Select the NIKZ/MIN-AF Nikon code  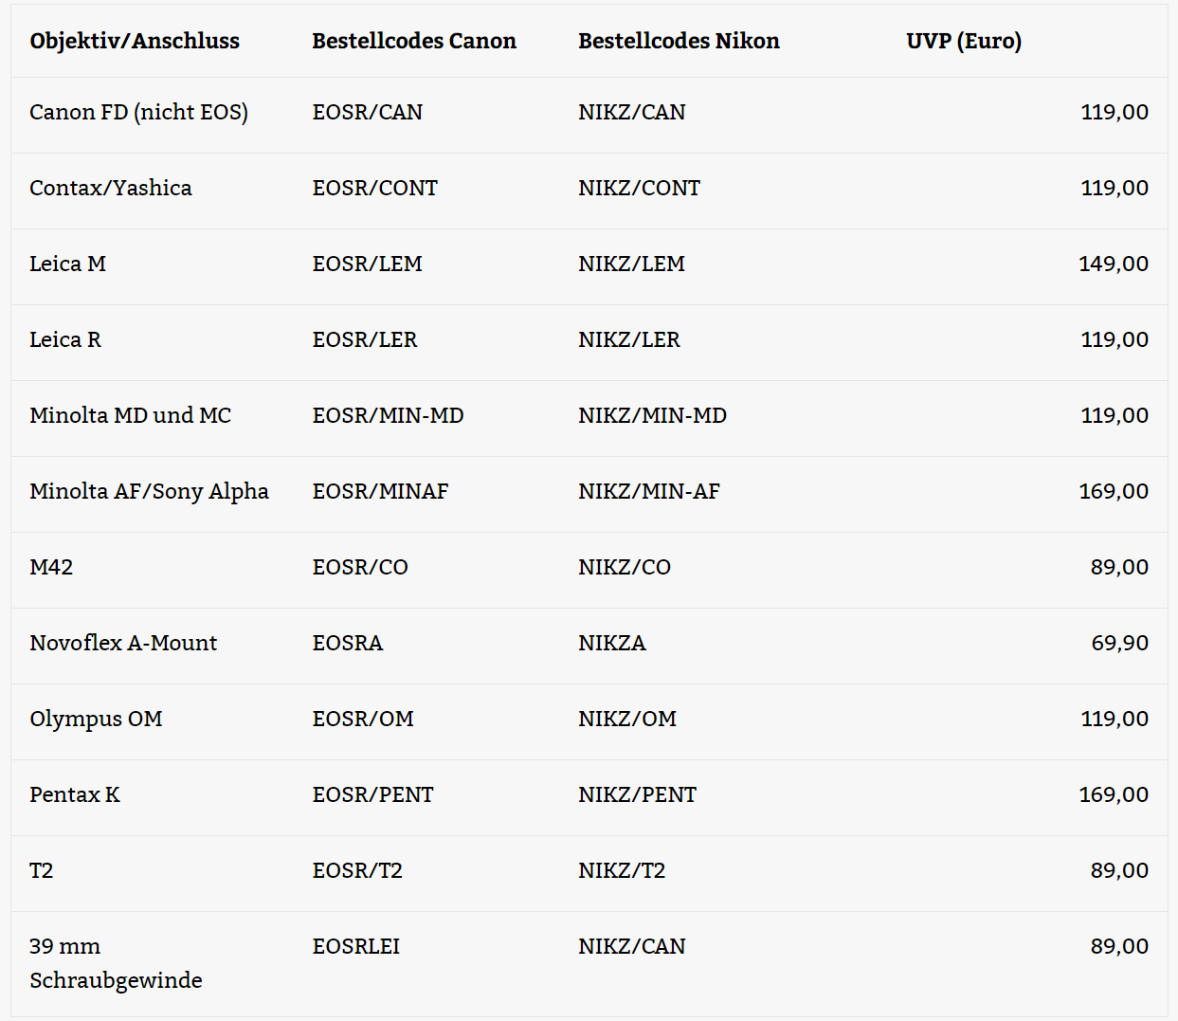tap(649, 491)
